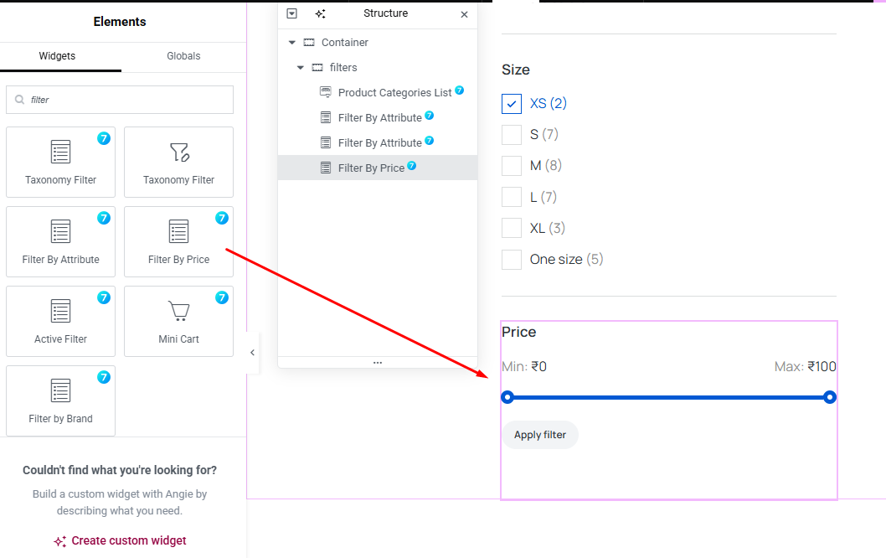
Task: Collapse the filters tree node
Action: pos(300,68)
